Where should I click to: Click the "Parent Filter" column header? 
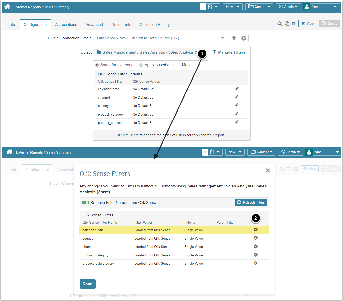point(226,223)
